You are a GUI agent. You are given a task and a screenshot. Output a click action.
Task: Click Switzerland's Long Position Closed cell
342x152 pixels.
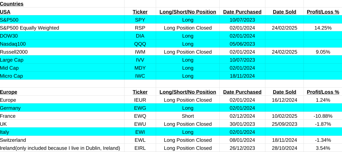pyautogui.click(x=188, y=140)
